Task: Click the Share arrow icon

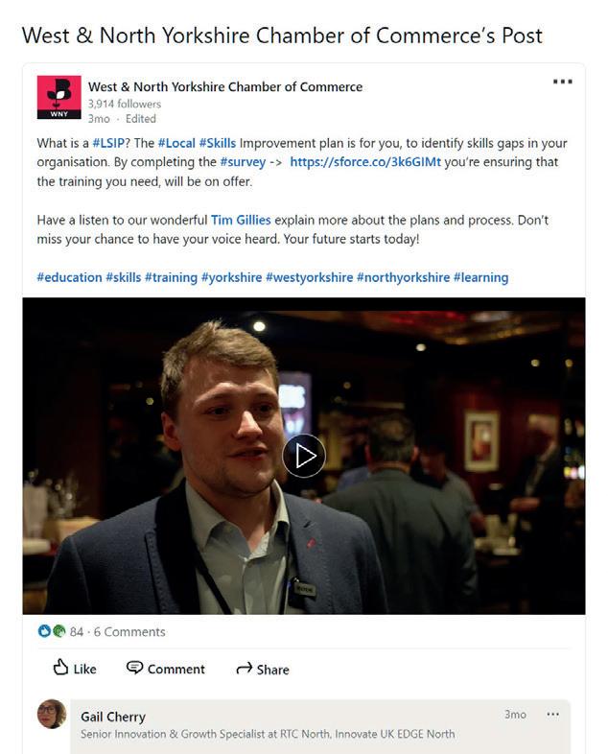Action: 245,669
